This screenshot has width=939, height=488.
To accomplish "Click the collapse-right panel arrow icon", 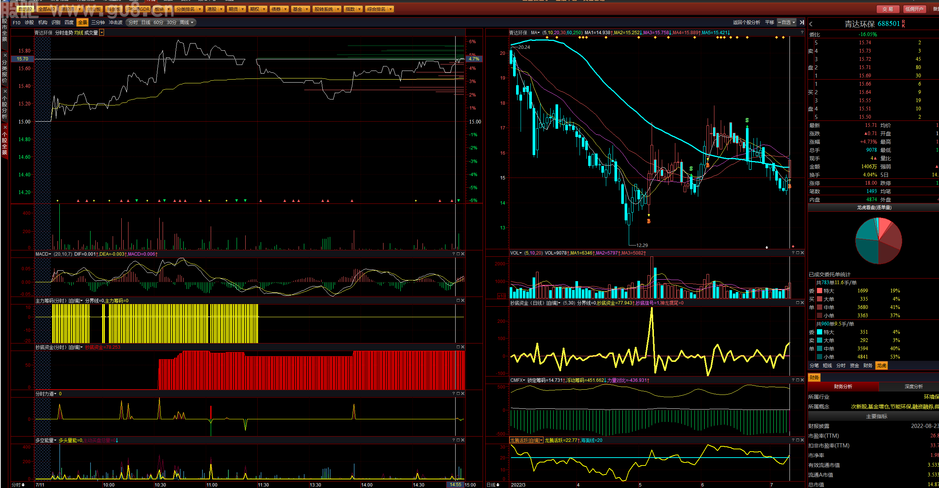I will [802, 23].
